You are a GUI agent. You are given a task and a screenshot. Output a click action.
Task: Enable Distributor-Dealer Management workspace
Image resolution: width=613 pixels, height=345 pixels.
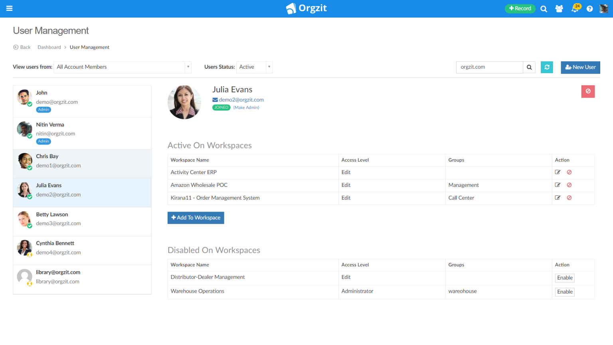coord(564,278)
